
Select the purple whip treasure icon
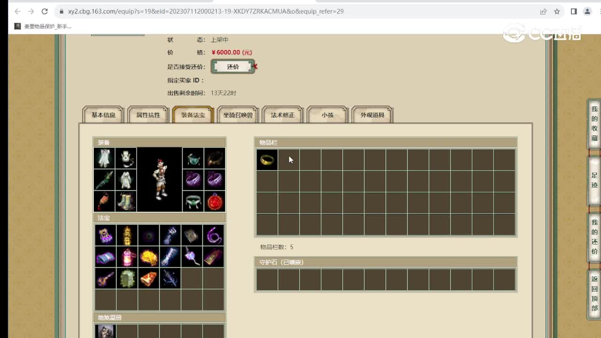pyautogui.click(x=213, y=235)
